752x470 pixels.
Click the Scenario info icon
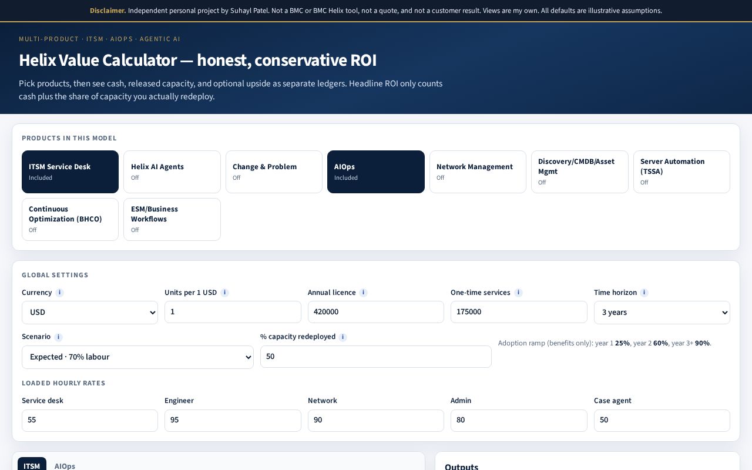point(58,337)
